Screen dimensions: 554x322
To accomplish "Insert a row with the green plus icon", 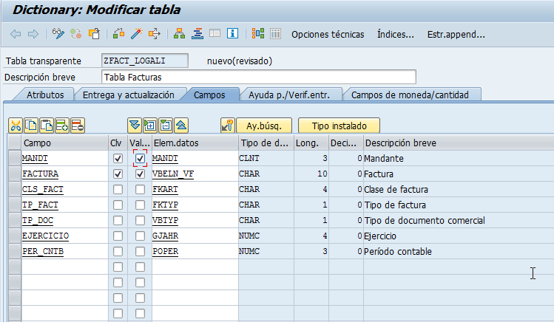I will tap(62, 126).
